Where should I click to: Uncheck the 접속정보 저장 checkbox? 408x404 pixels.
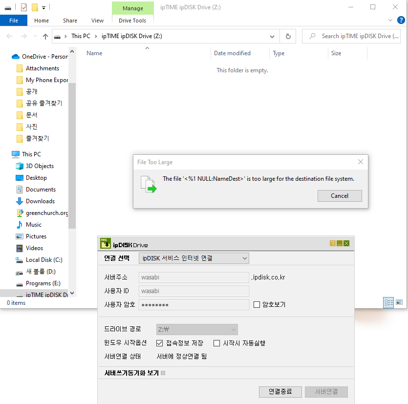[159, 343]
